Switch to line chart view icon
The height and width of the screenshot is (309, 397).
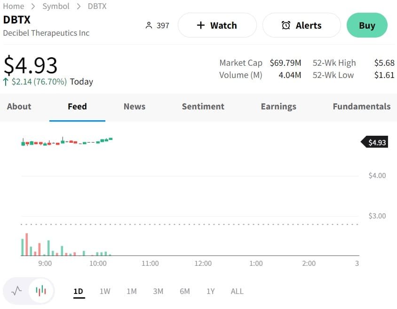click(x=16, y=291)
